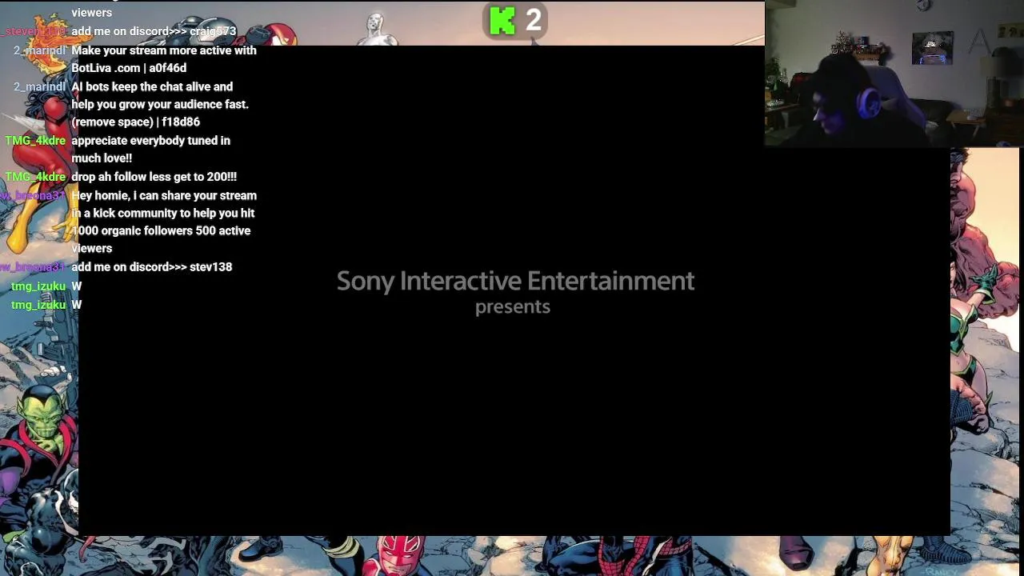1024x576 pixels.
Task: Click message "AI bots keep the chat alive"
Action: tap(160, 104)
